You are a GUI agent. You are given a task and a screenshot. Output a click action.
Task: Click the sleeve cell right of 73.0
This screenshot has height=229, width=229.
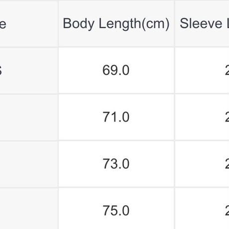[202, 164]
